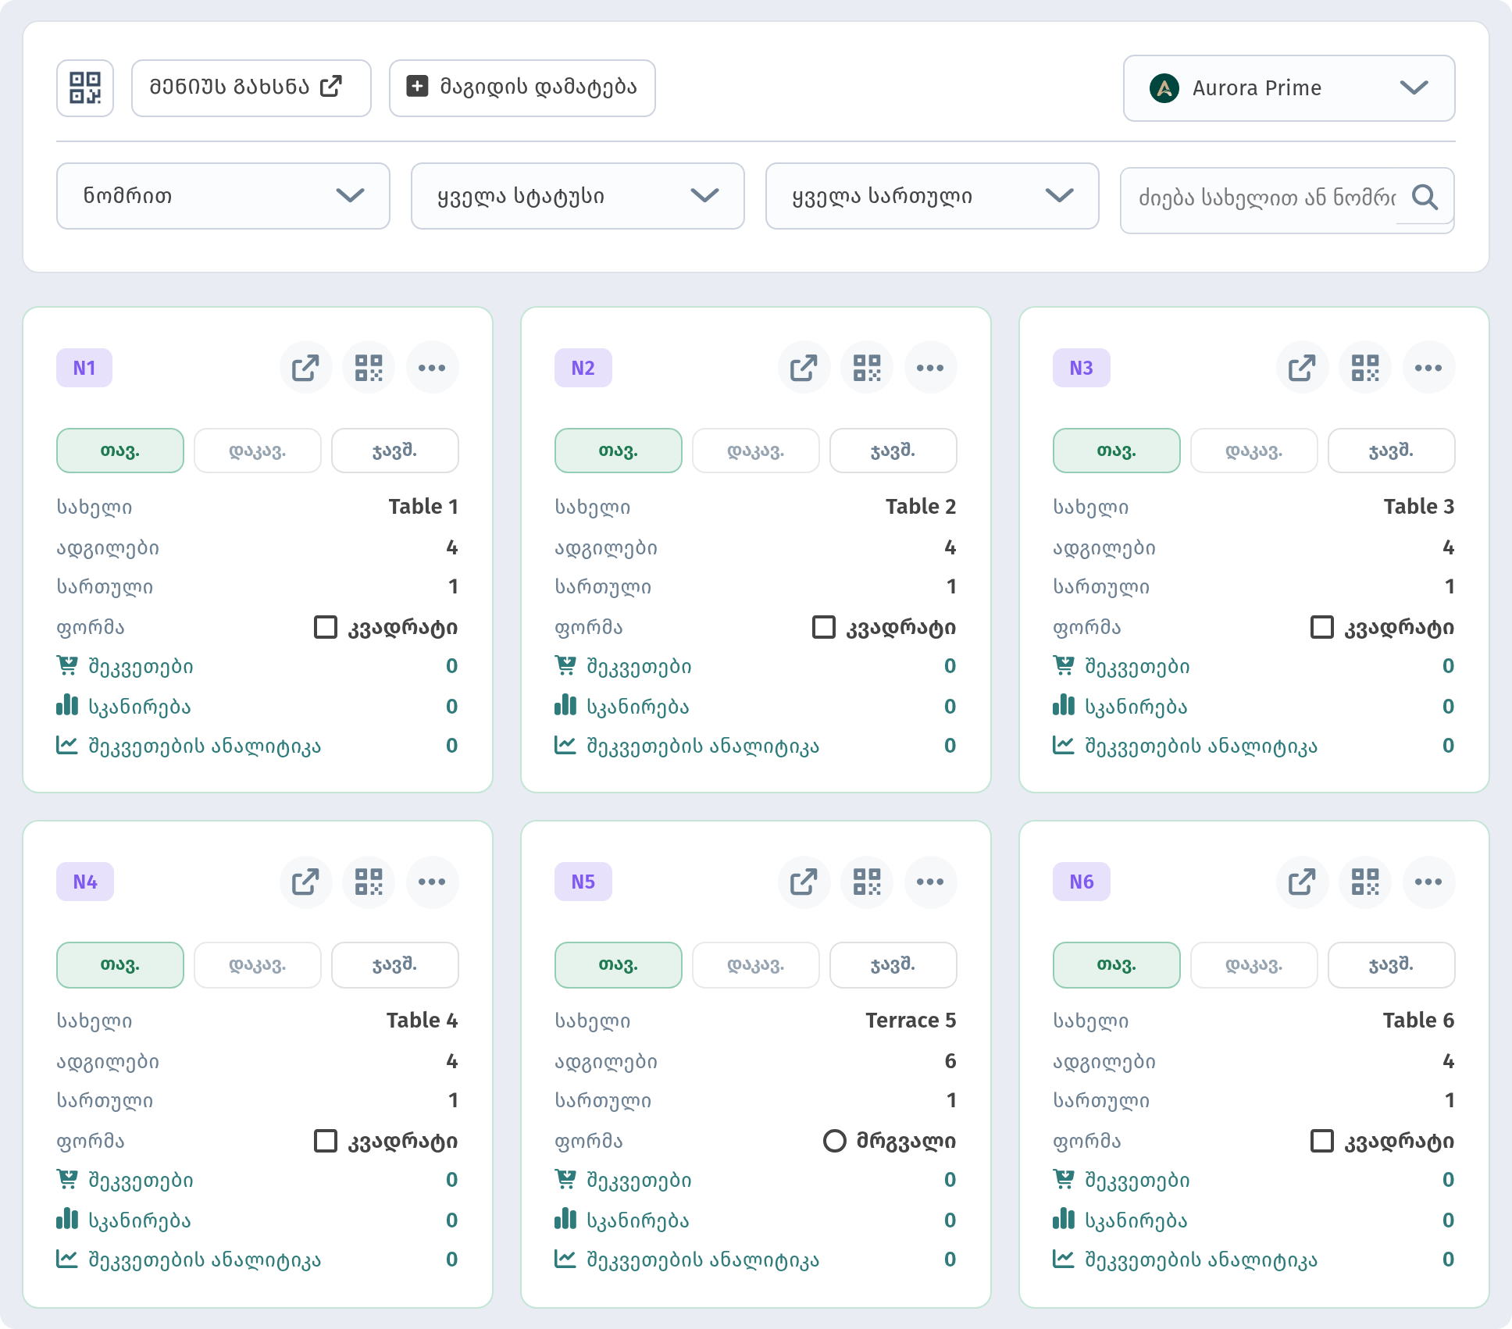The image size is (1512, 1329).
Task: Open three-dot menu on N6 card
Action: click(1428, 882)
